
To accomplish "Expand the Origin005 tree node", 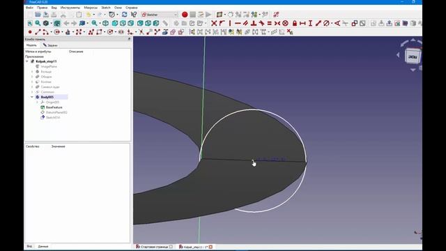I will point(37,102).
